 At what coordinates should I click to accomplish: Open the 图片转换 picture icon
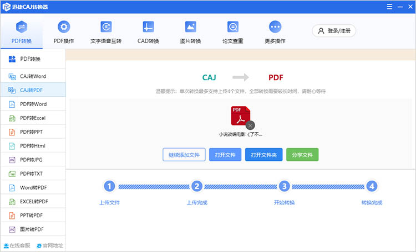pyautogui.click(x=190, y=27)
